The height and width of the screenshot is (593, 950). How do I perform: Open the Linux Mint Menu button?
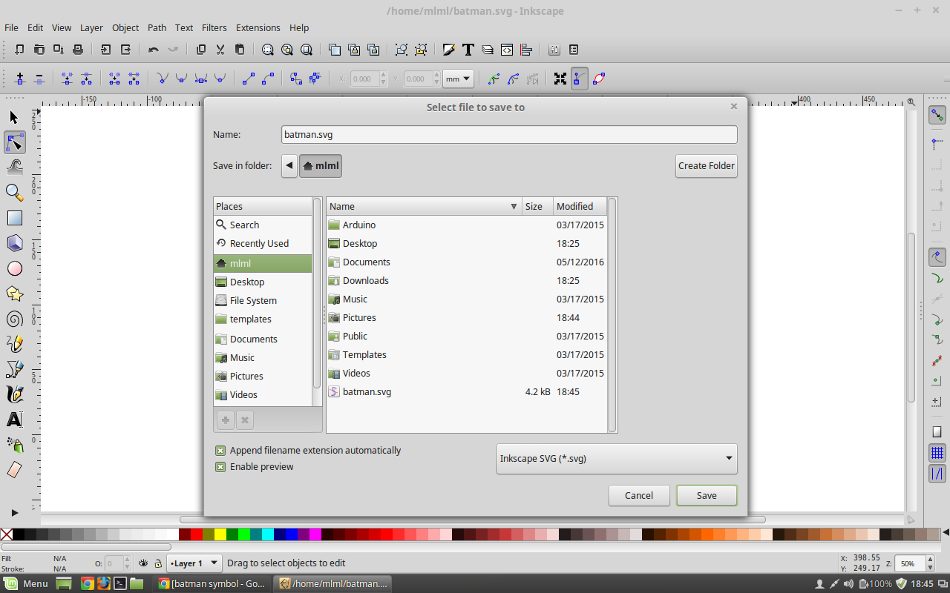[27, 583]
